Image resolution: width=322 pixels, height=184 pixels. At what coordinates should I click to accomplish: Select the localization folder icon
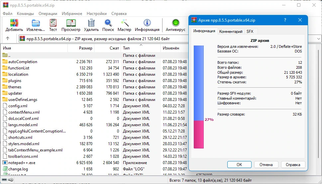tap(5, 74)
